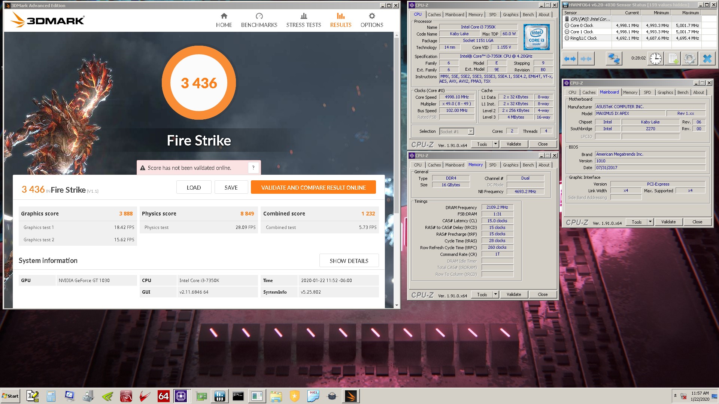Click SHOW DETAILS for system information
This screenshot has width=719, height=404.
[349, 261]
